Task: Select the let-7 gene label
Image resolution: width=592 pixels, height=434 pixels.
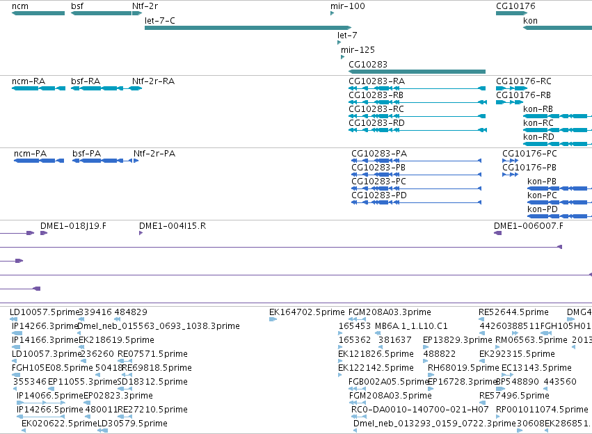Action: point(347,35)
